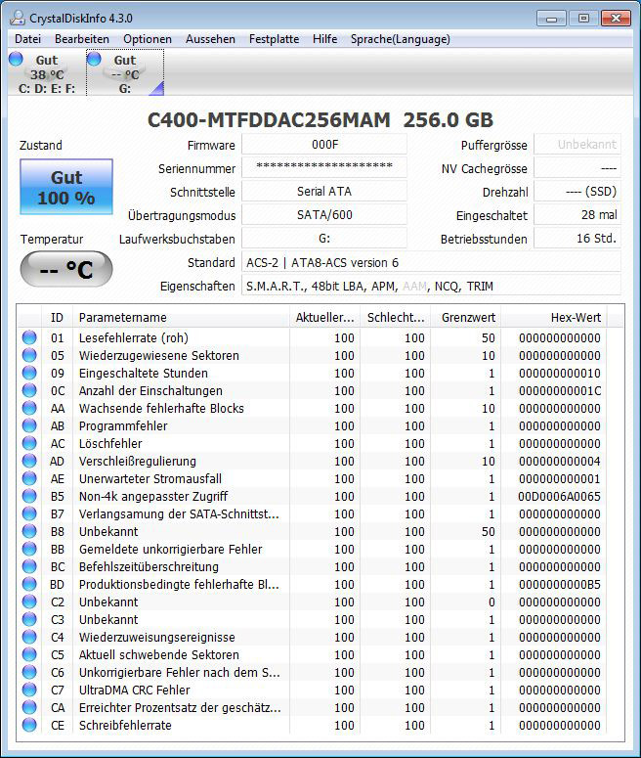Click the Betriebsstunden value 16 Std.
The image size is (641, 758).
point(577,239)
